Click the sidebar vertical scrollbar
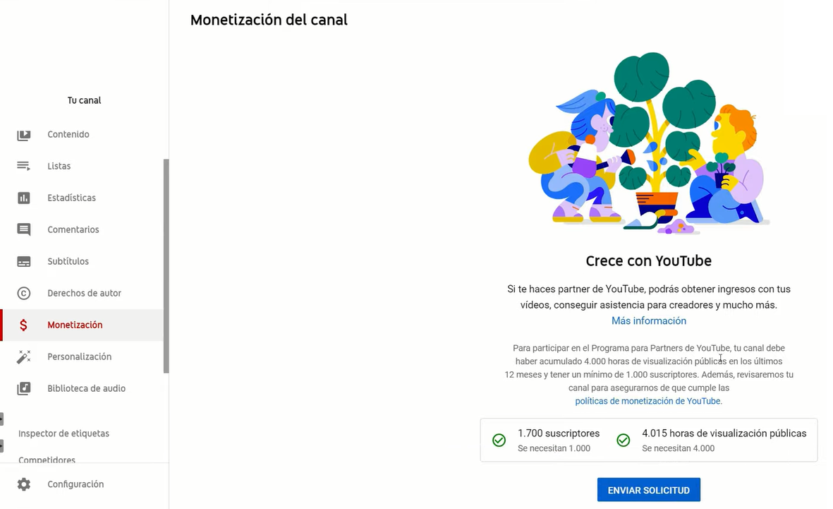 (x=166, y=266)
